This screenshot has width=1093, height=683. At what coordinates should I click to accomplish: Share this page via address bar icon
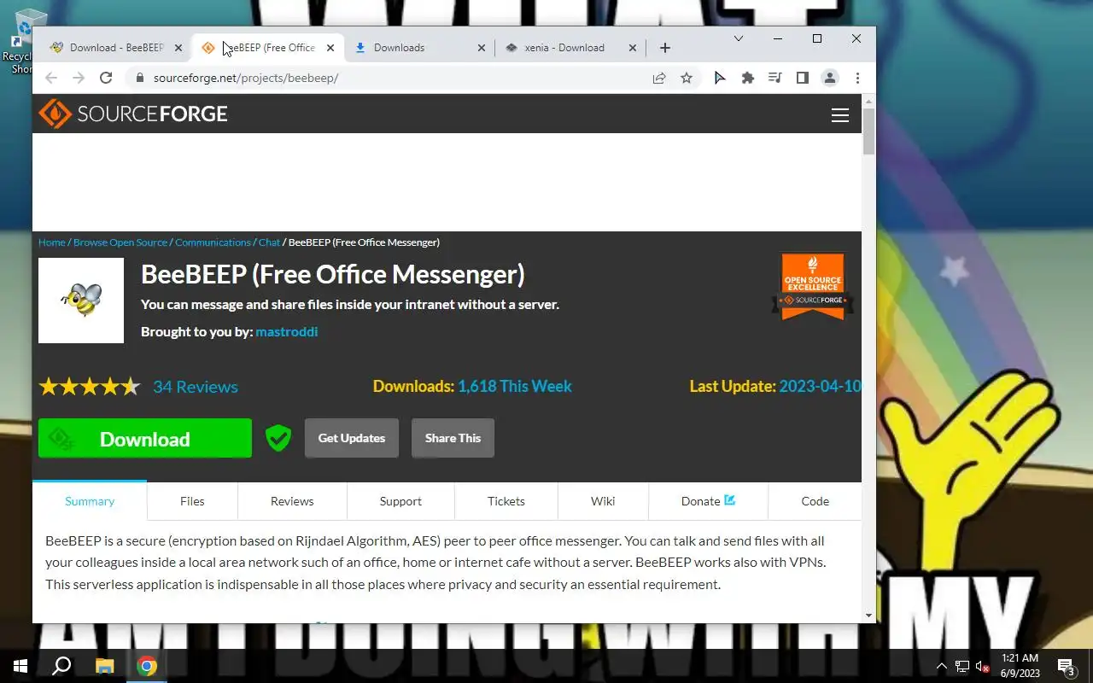click(x=659, y=78)
